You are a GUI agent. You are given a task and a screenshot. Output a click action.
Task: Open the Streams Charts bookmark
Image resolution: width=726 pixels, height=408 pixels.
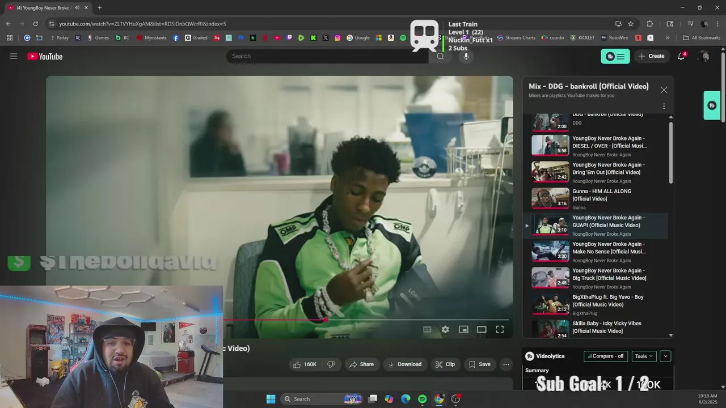516,38
